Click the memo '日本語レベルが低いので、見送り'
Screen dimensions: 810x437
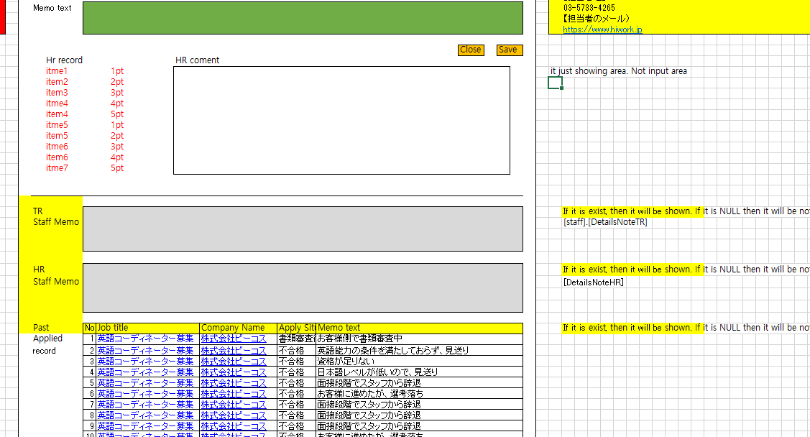coord(377,372)
